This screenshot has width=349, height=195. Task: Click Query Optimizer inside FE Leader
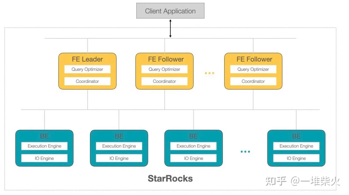(x=87, y=69)
